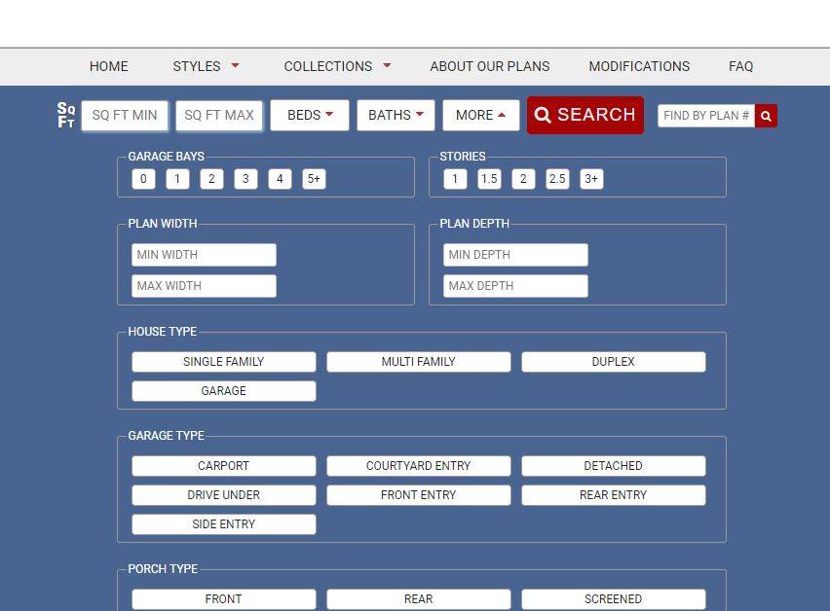Select REAR porch type
The height and width of the screenshot is (611, 830).
[419, 599]
